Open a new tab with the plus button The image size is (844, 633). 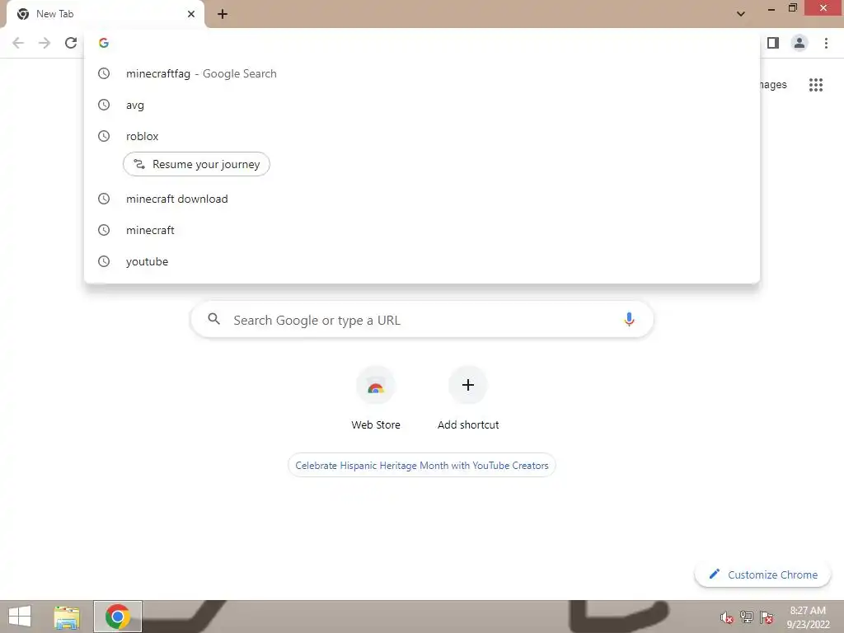tap(223, 14)
